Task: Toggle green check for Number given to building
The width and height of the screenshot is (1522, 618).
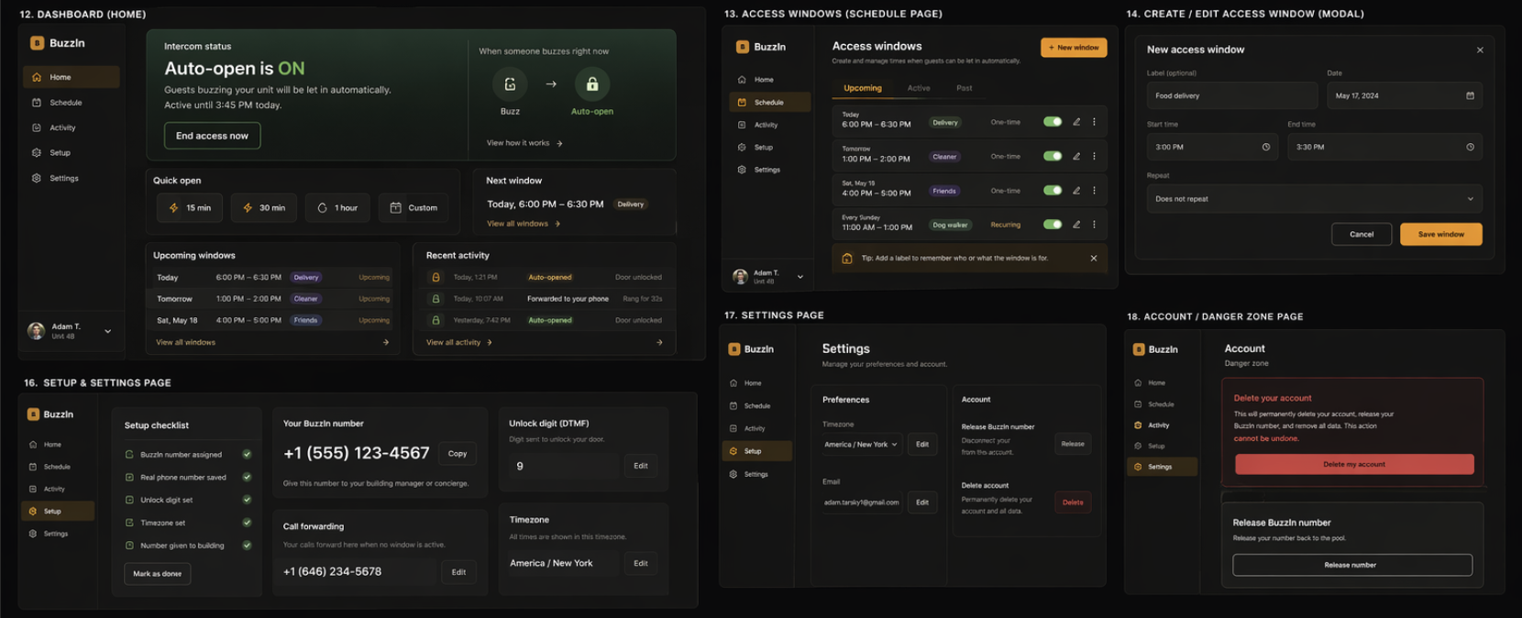Action: pyautogui.click(x=247, y=545)
